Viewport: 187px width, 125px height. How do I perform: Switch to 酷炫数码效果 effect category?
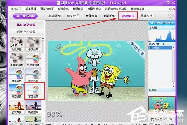click(26, 25)
